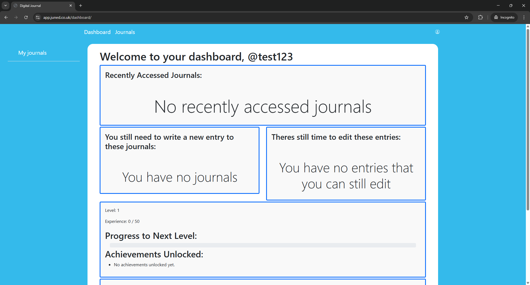Select the Digital Journal browser tab
Viewport: 530px width, 285px height.
(43, 6)
